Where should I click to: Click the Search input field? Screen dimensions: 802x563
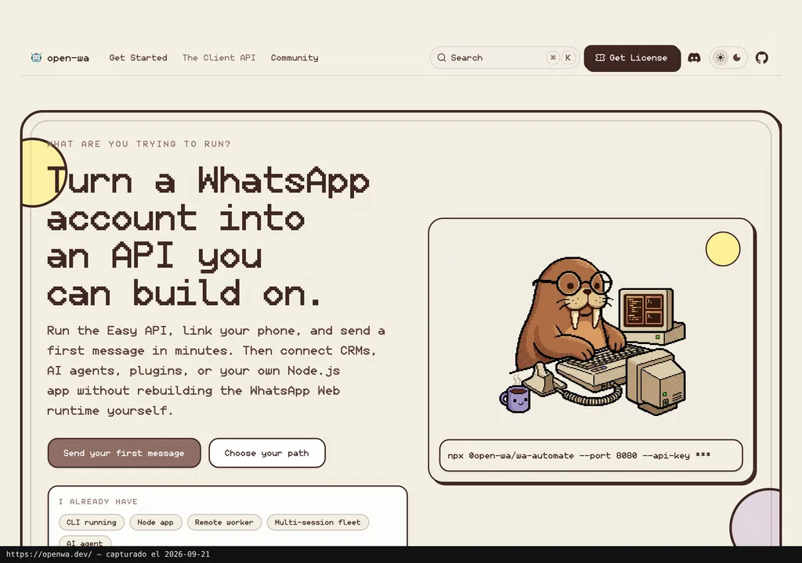point(504,58)
